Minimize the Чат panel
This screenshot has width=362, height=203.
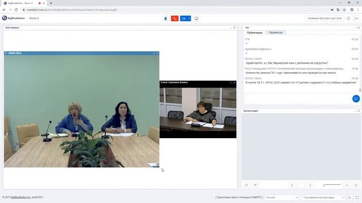pyautogui.click(x=355, y=28)
